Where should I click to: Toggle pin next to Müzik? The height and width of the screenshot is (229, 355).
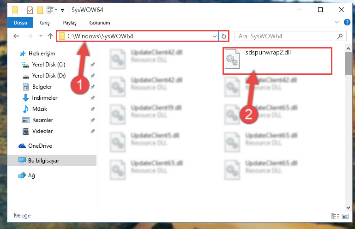coord(93,109)
